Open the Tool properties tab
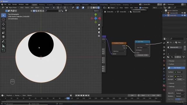 pyautogui.click(x=164, y=43)
